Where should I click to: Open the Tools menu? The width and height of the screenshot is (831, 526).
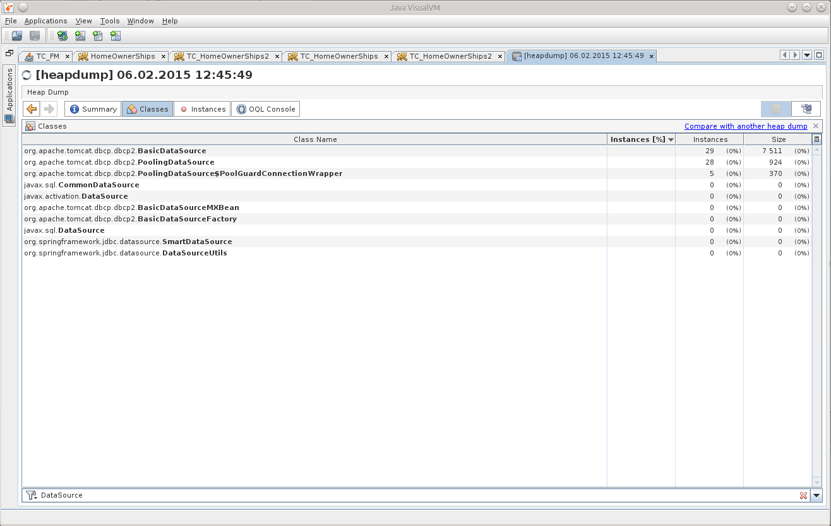(110, 21)
